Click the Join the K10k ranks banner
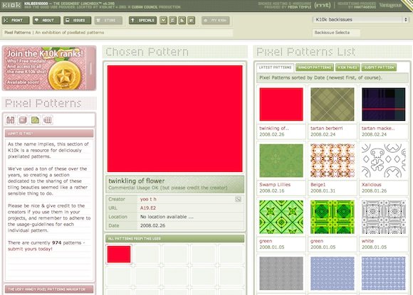Screen dimensions: 413x295 coord(49,68)
